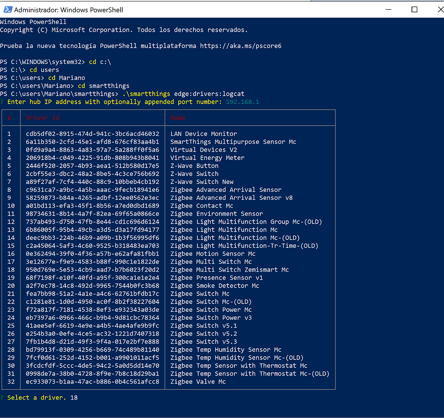
Task: Click 'Zigbee Advanced Arrival Sensor v8' text
Action: [231, 198]
